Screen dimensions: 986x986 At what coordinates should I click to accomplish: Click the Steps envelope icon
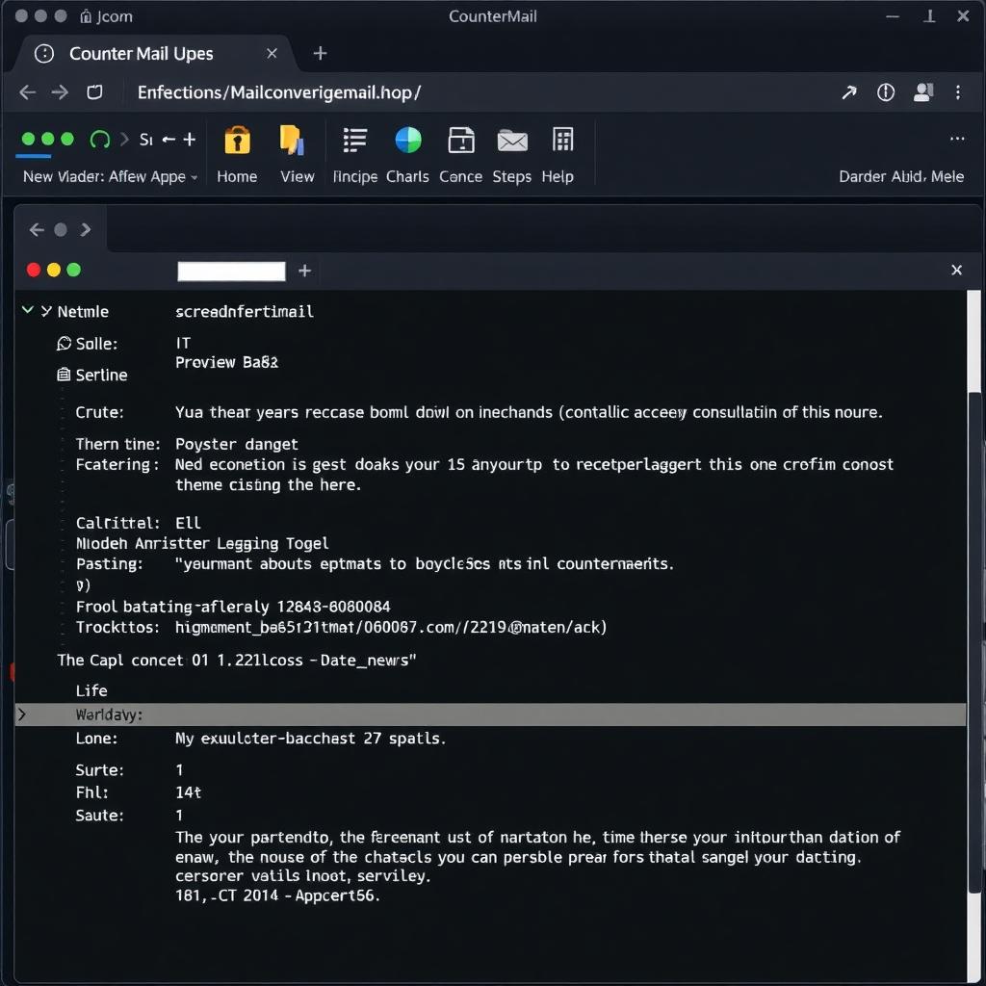512,141
